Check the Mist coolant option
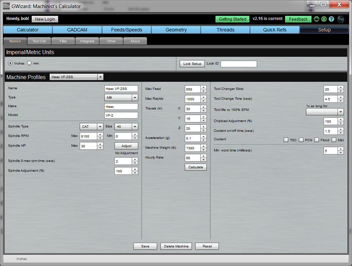 pos(334,139)
